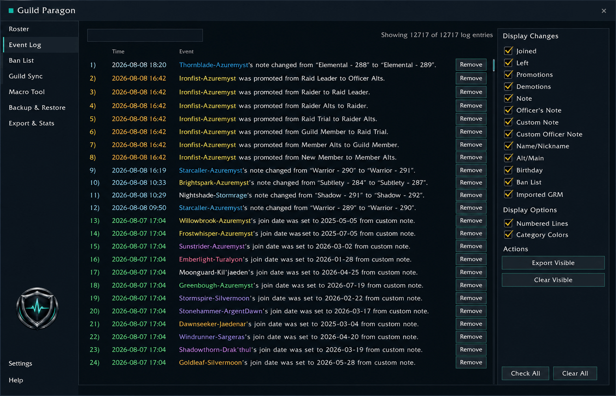
Task: Open Backup & Restore section
Action: pos(41,107)
